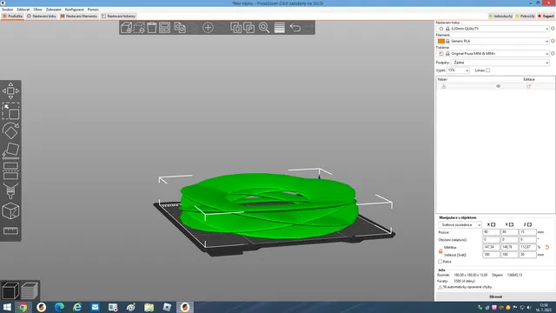Select the Expert mode button
The width and height of the screenshot is (556, 313).
pos(546,16)
